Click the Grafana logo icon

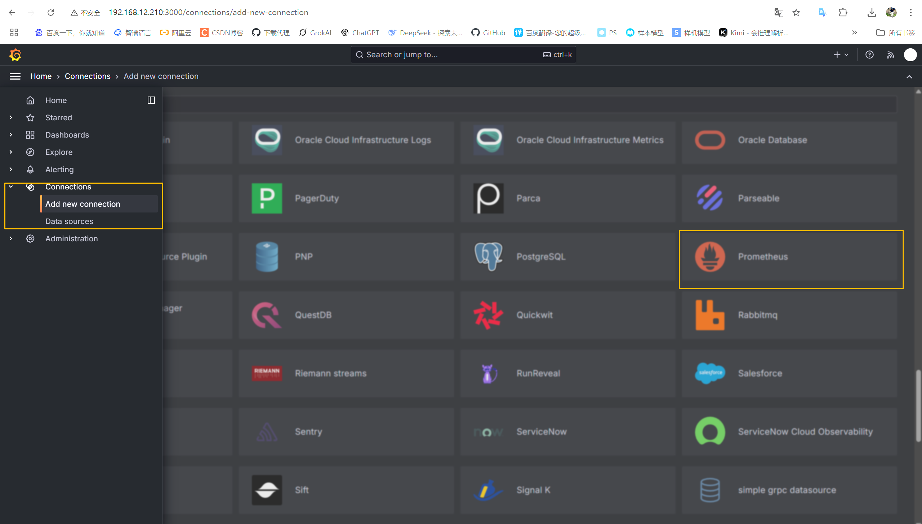(x=15, y=55)
